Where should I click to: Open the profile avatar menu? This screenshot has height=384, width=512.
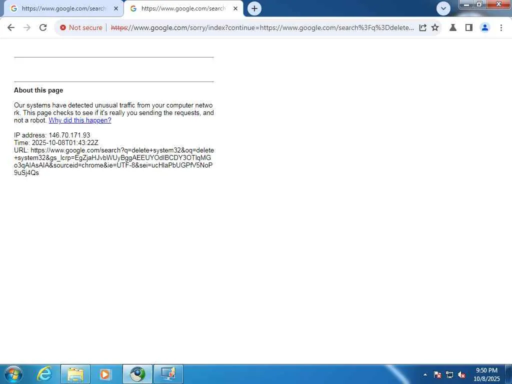click(485, 28)
